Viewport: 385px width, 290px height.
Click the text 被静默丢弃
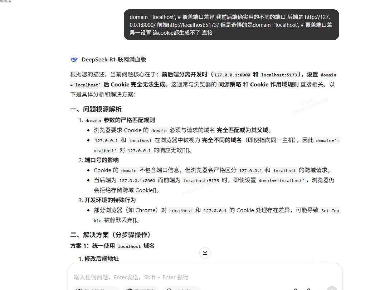118,220
